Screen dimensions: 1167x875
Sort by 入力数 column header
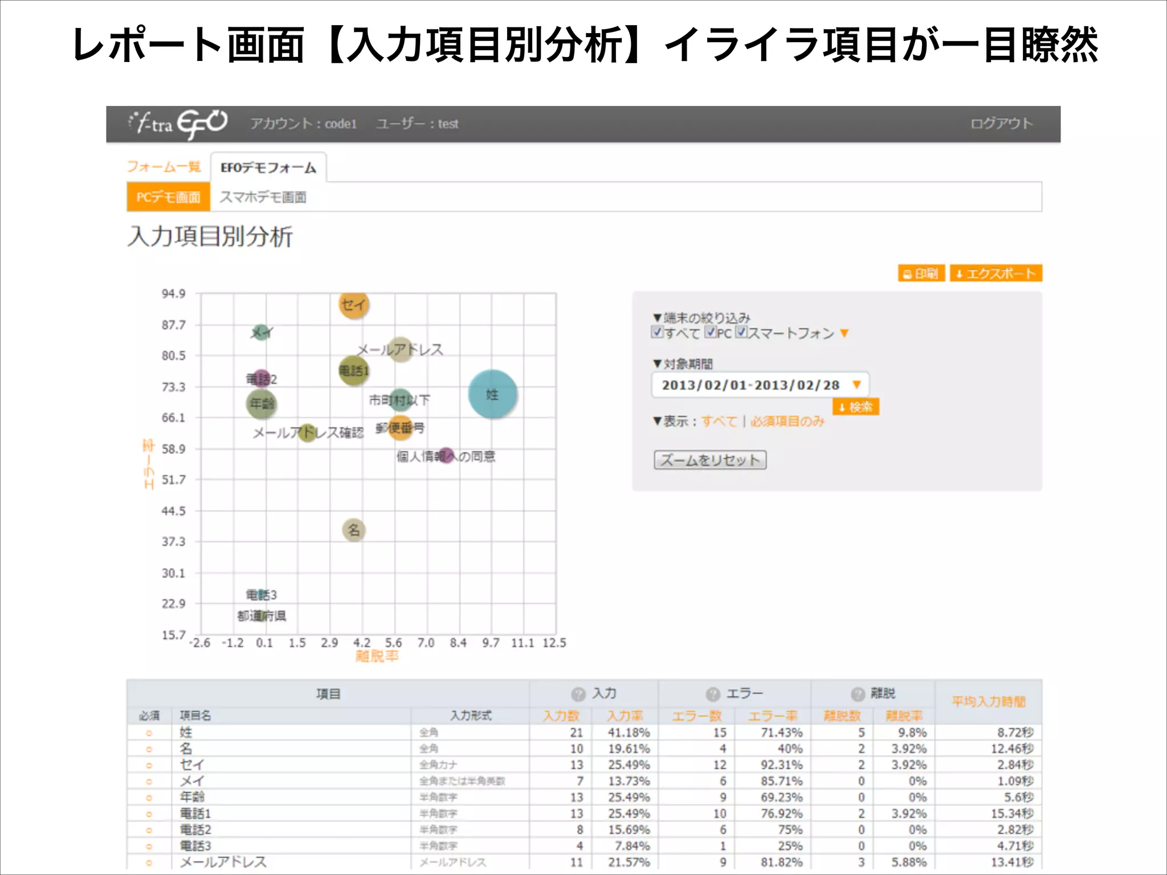tap(561, 716)
